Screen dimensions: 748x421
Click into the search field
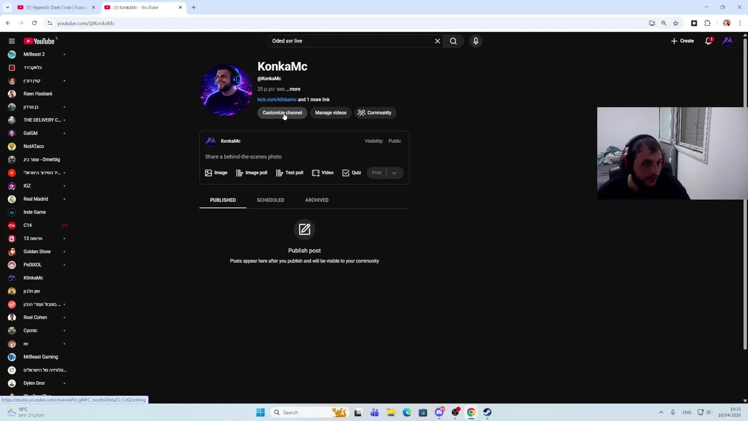(x=351, y=41)
